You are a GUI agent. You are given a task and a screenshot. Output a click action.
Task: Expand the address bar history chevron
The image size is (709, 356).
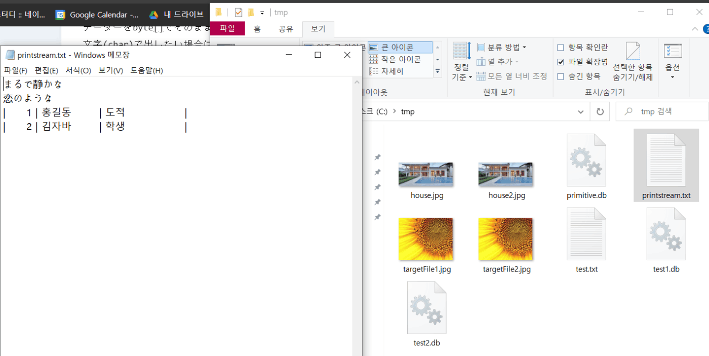(581, 111)
